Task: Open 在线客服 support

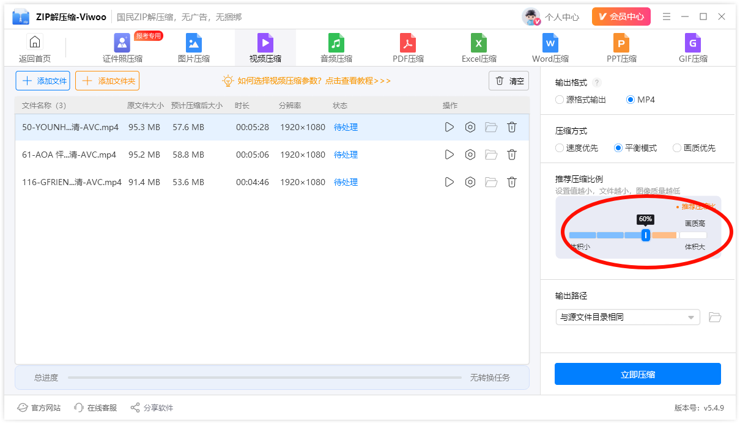Action: pyautogui.click(x=95, y=408)
